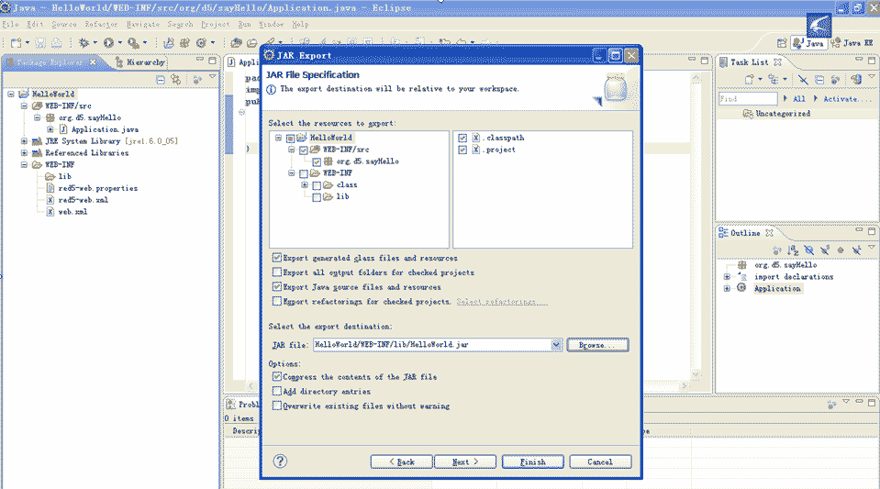Click the Sort icon in Outline toolbar
880x489 pixels.
[793, 250]
